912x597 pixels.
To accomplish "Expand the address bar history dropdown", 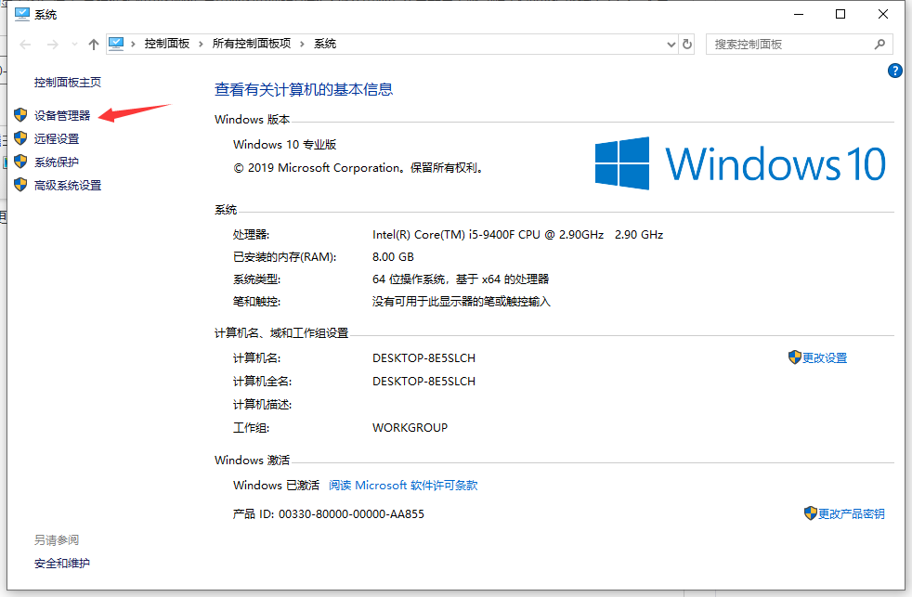I will tap(672, 44).
